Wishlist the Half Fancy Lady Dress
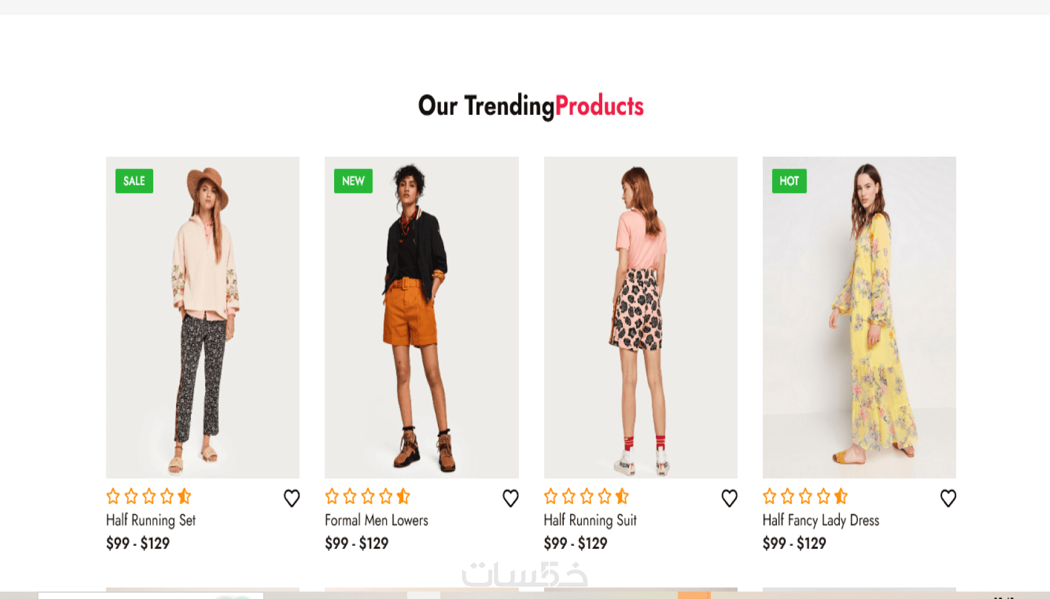The image size is (1050, 599). coord(948,498)
